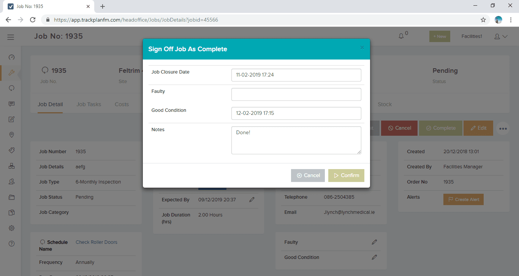Open the notifications bell icon
Screen dimensions: 519x276
click(401, 35)
